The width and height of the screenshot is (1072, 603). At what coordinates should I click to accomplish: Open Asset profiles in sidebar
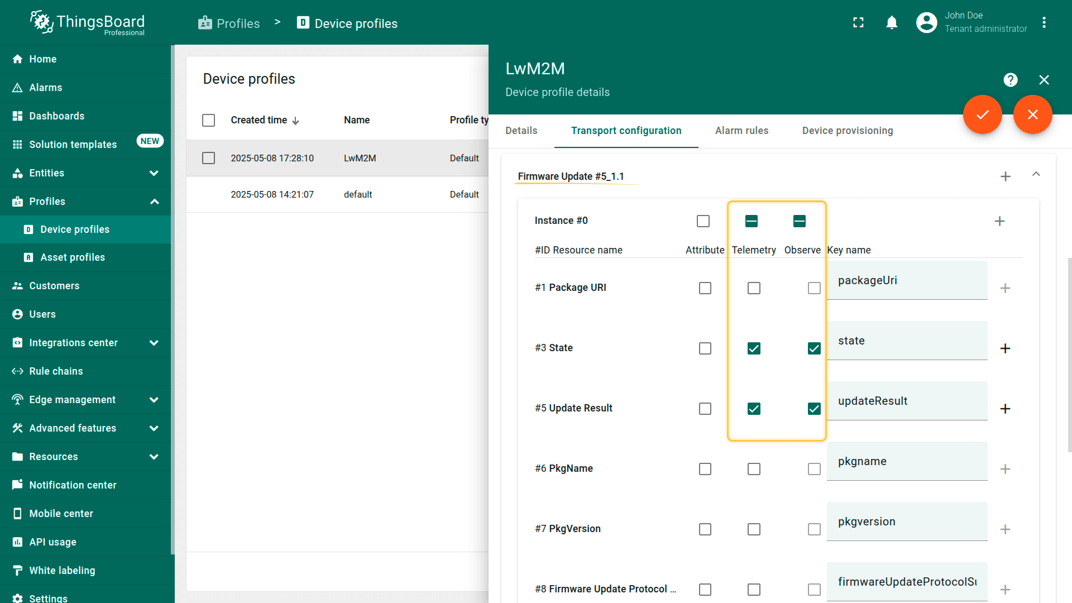tap(73, 257)
